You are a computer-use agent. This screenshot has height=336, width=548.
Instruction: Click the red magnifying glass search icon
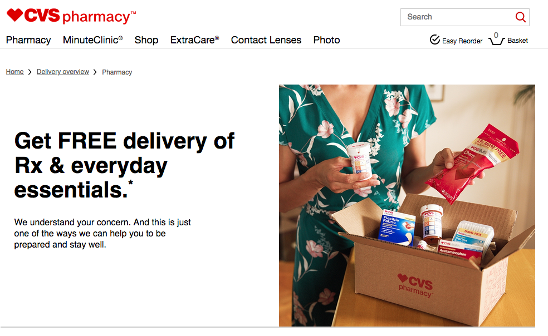point(520,17)
